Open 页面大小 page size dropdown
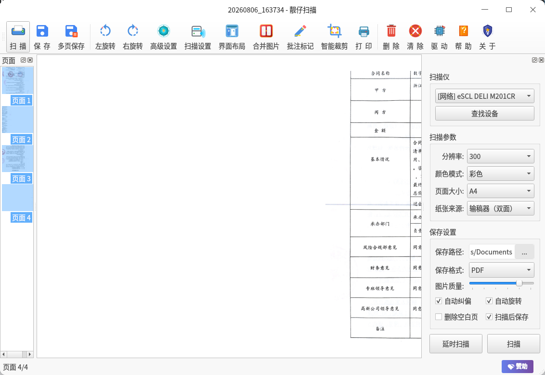This screenshot has width=545, height=375. 501,191
